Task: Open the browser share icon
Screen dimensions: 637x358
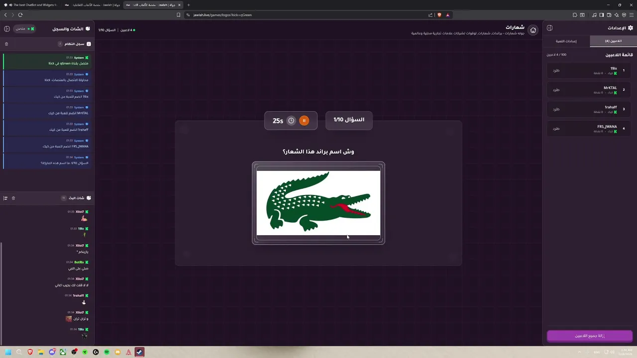Action: pos(431,15)
